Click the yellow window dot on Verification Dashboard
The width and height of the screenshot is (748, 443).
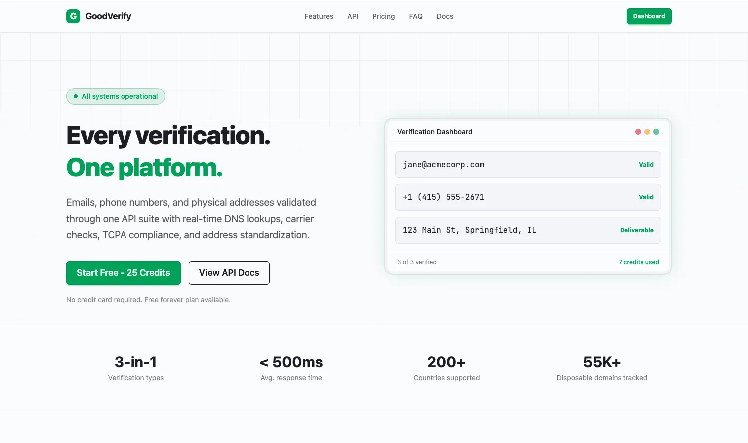[x=647, y=132]
